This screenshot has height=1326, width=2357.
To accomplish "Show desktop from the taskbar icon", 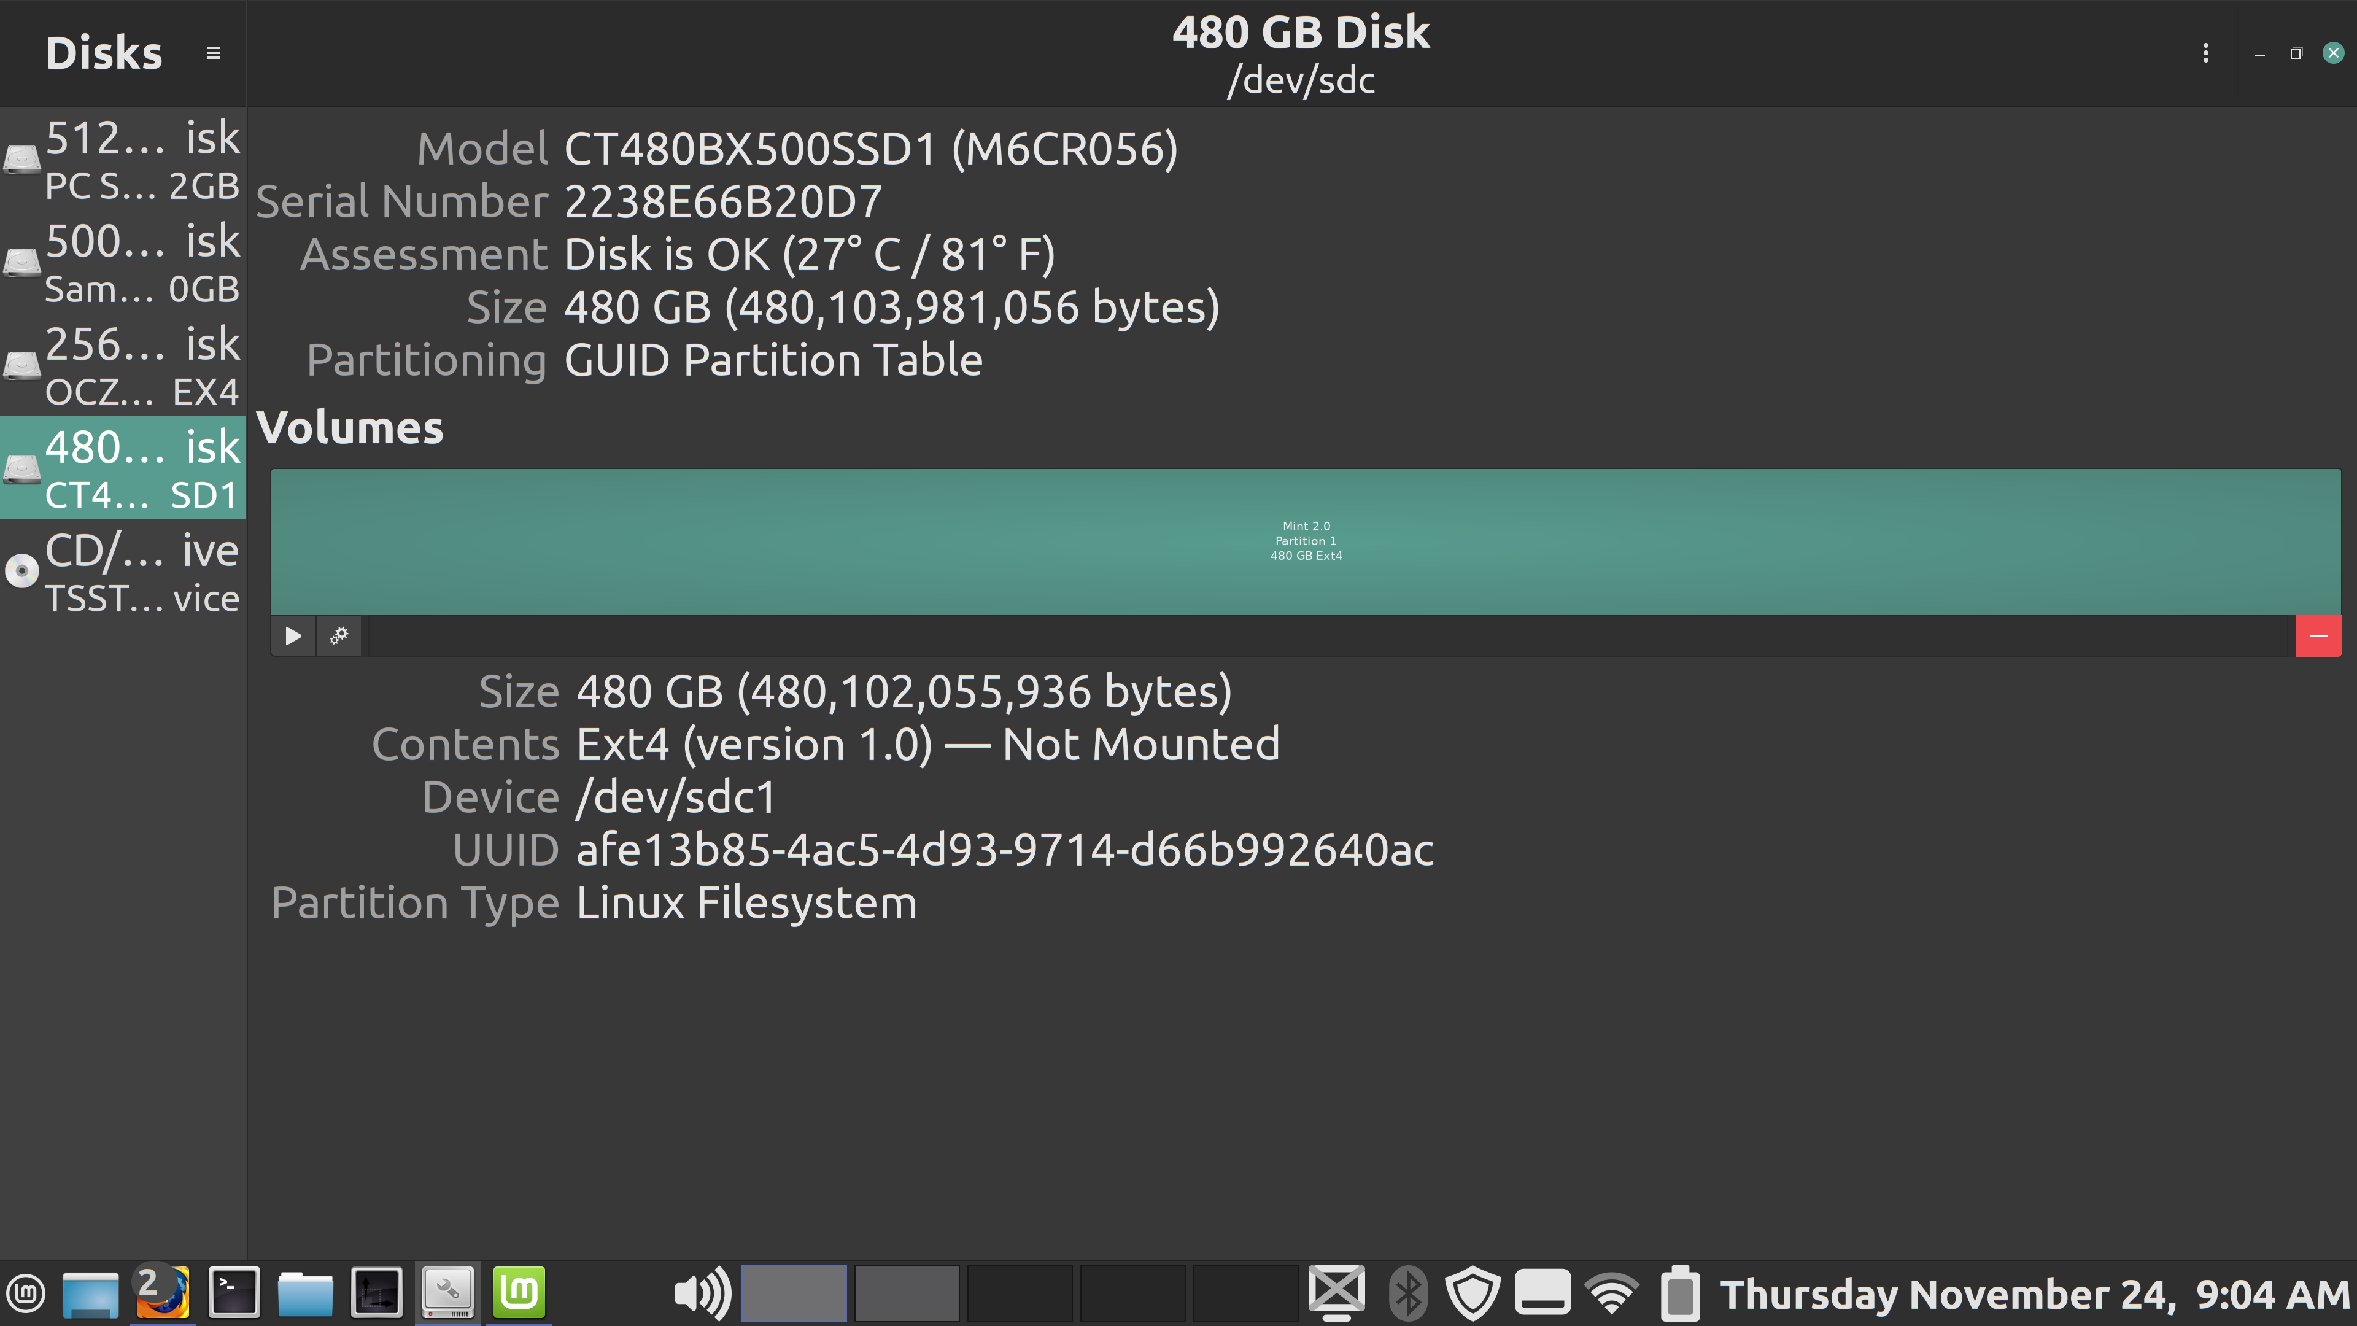I will tap(91, 1293).
